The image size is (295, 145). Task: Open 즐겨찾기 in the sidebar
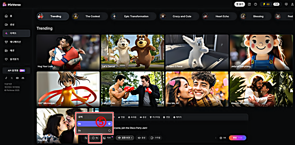(16, 59)
